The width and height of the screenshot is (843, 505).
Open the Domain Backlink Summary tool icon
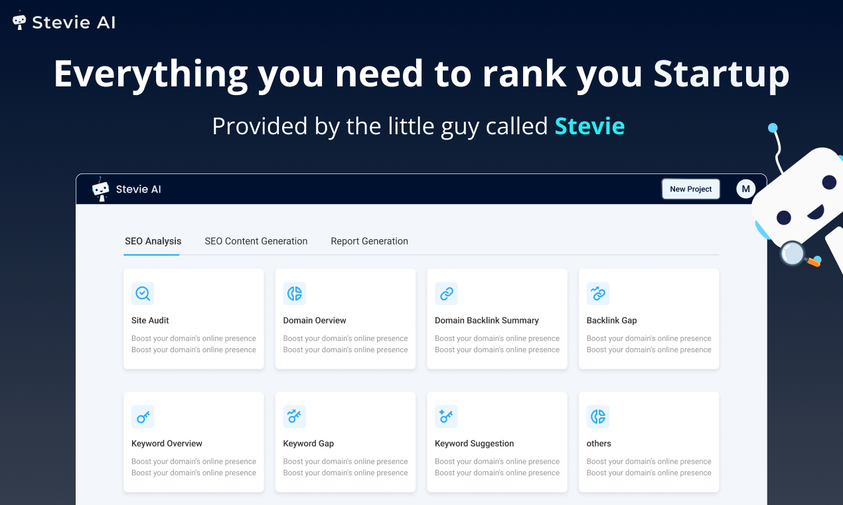coord(446,293)
